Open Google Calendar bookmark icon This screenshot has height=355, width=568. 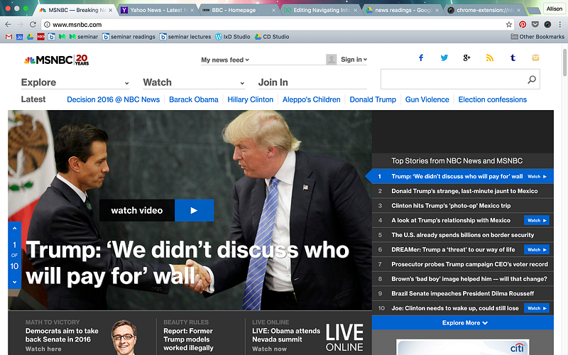coord(20,37)
